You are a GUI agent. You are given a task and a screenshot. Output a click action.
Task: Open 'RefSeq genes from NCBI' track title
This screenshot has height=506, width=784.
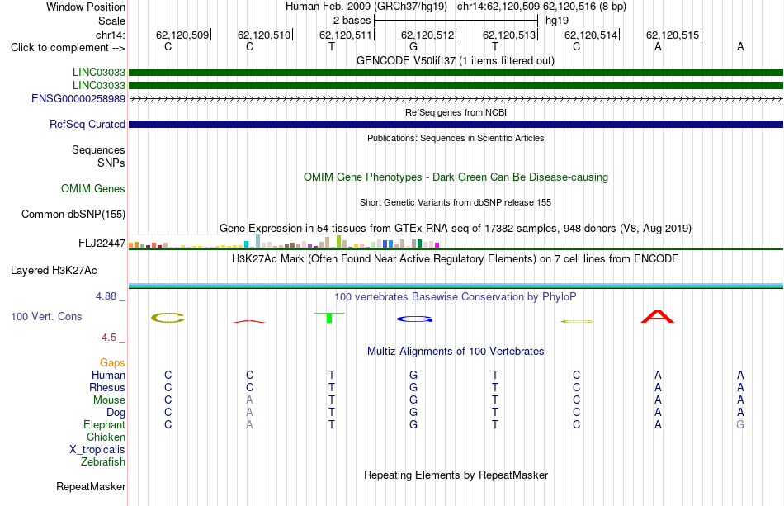[456, 112]
